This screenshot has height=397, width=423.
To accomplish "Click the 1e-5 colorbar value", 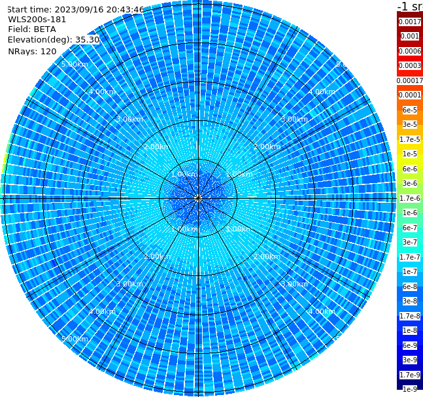I will coord(410,154).
